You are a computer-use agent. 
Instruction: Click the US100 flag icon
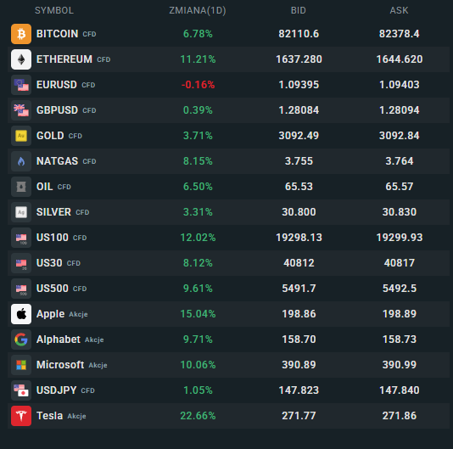21,238
